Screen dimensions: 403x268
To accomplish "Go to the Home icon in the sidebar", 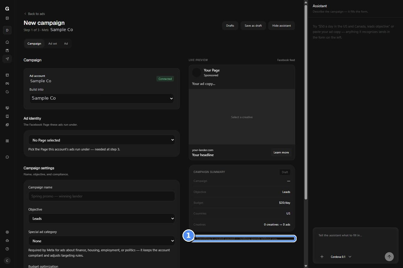I will (7, 42).
